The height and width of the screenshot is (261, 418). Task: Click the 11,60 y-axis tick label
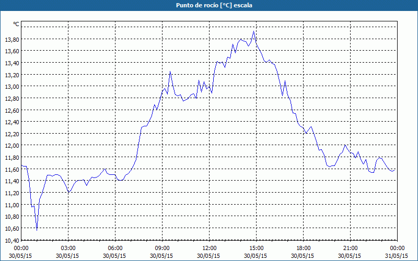click(12, 169)
